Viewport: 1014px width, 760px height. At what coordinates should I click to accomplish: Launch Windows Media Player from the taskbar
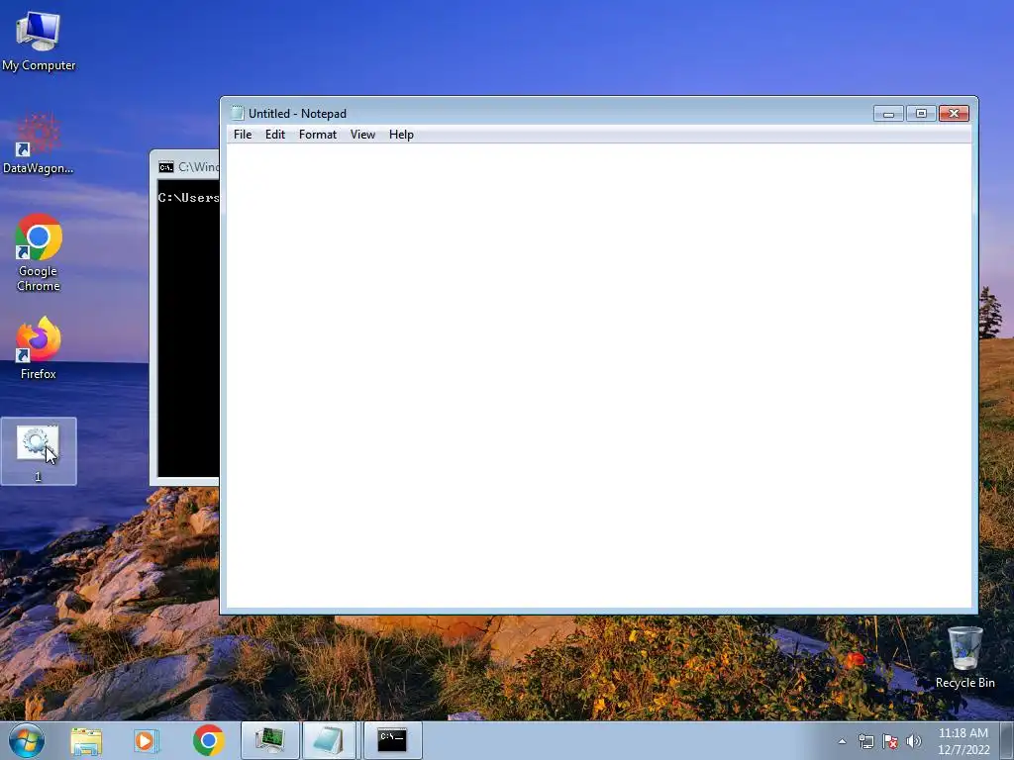[146, 740]
